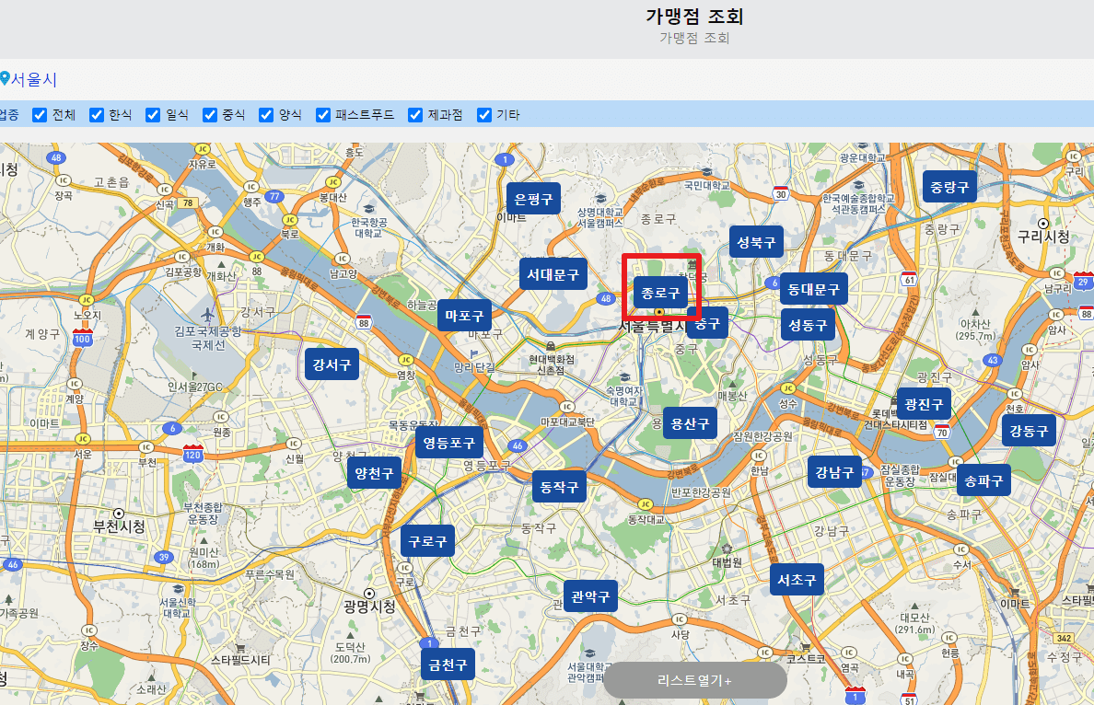This screenshot has width=1094, height=705.
Task: Select the 금천구 marker at the bottom
Action: coord(448,664)
